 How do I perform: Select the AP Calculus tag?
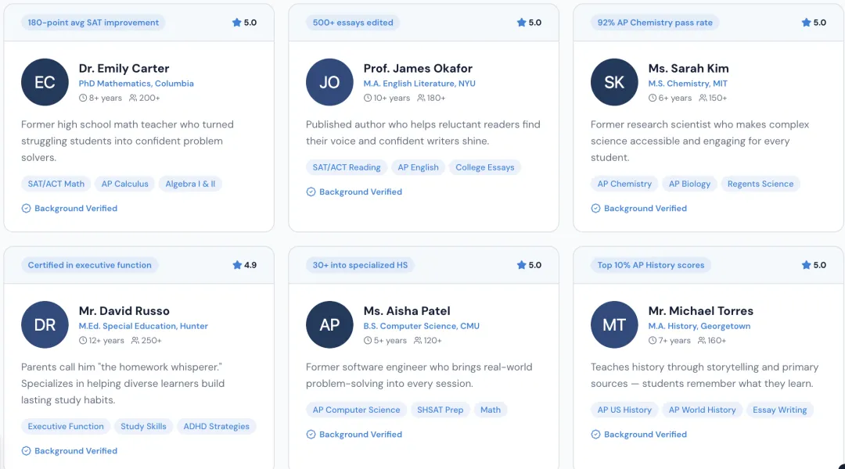pyautogui.click(x=124, y=184)
